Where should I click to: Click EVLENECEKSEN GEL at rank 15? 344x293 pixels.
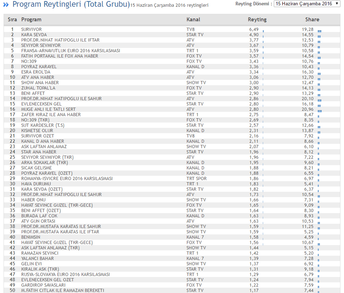pos(41,104)
